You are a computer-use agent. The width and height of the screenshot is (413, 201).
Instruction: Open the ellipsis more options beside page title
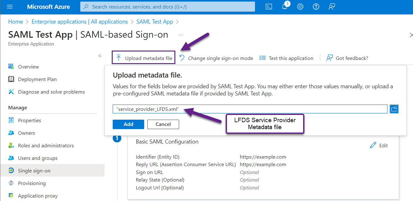click(181, 35)
